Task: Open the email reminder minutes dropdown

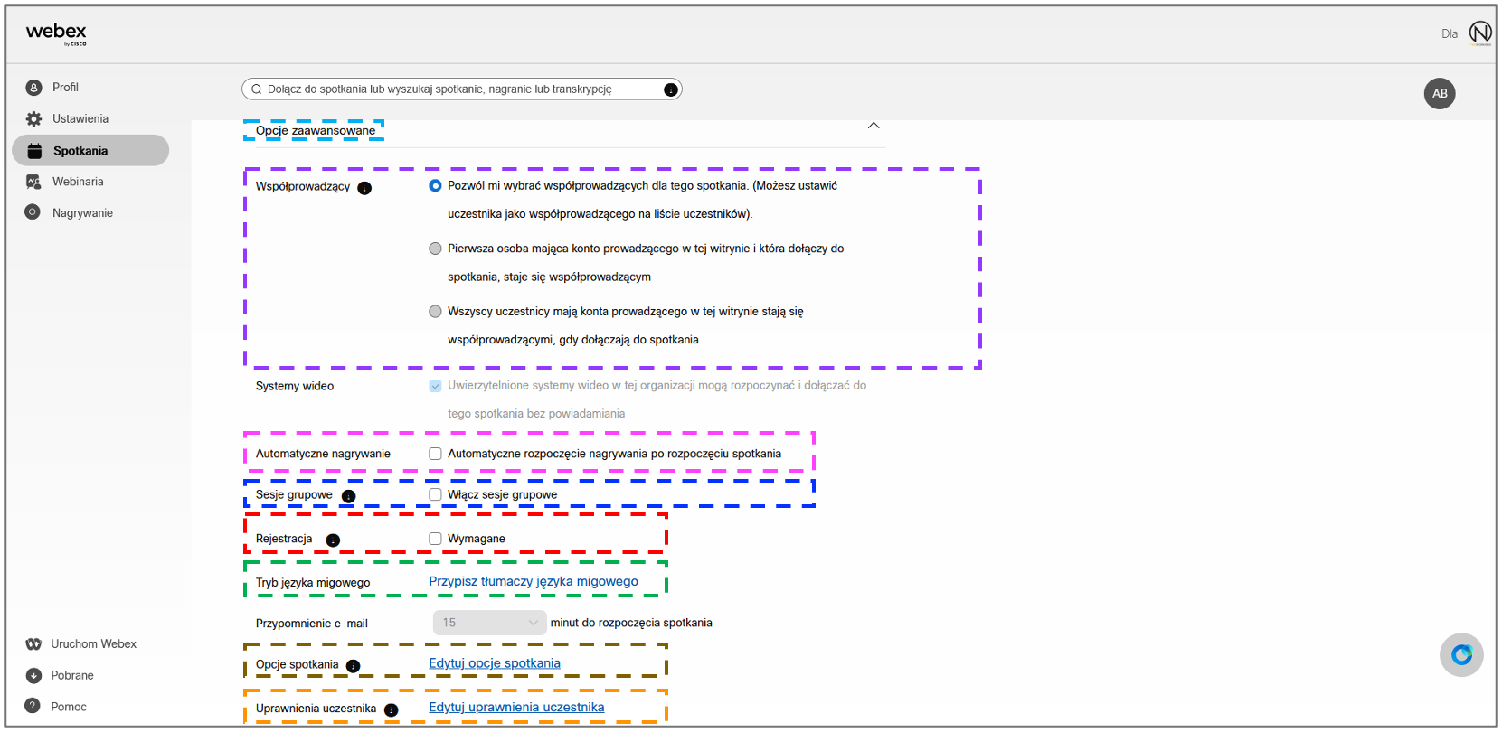Action: tap(489, 623)
